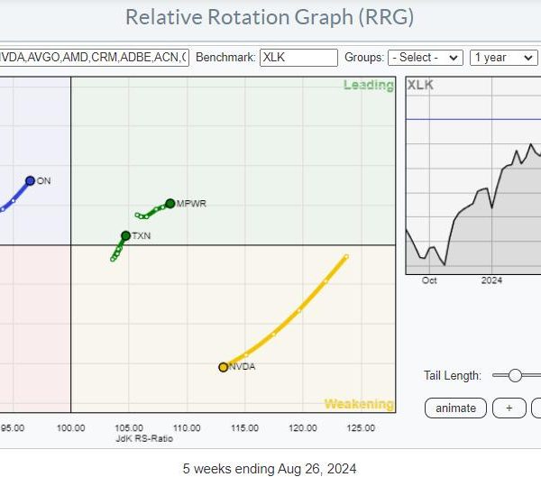Click the MPWR label on the graph
Screen dimensions: 541x477
coord(191,204)
